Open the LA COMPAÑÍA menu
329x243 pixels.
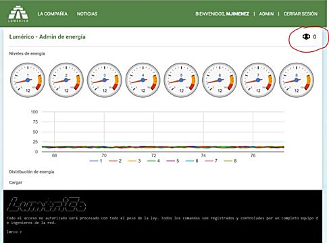[53, 13]
